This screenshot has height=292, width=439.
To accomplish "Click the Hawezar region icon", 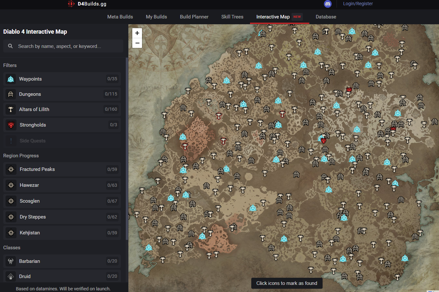I will pyautogui.click(x=11, y=185).
